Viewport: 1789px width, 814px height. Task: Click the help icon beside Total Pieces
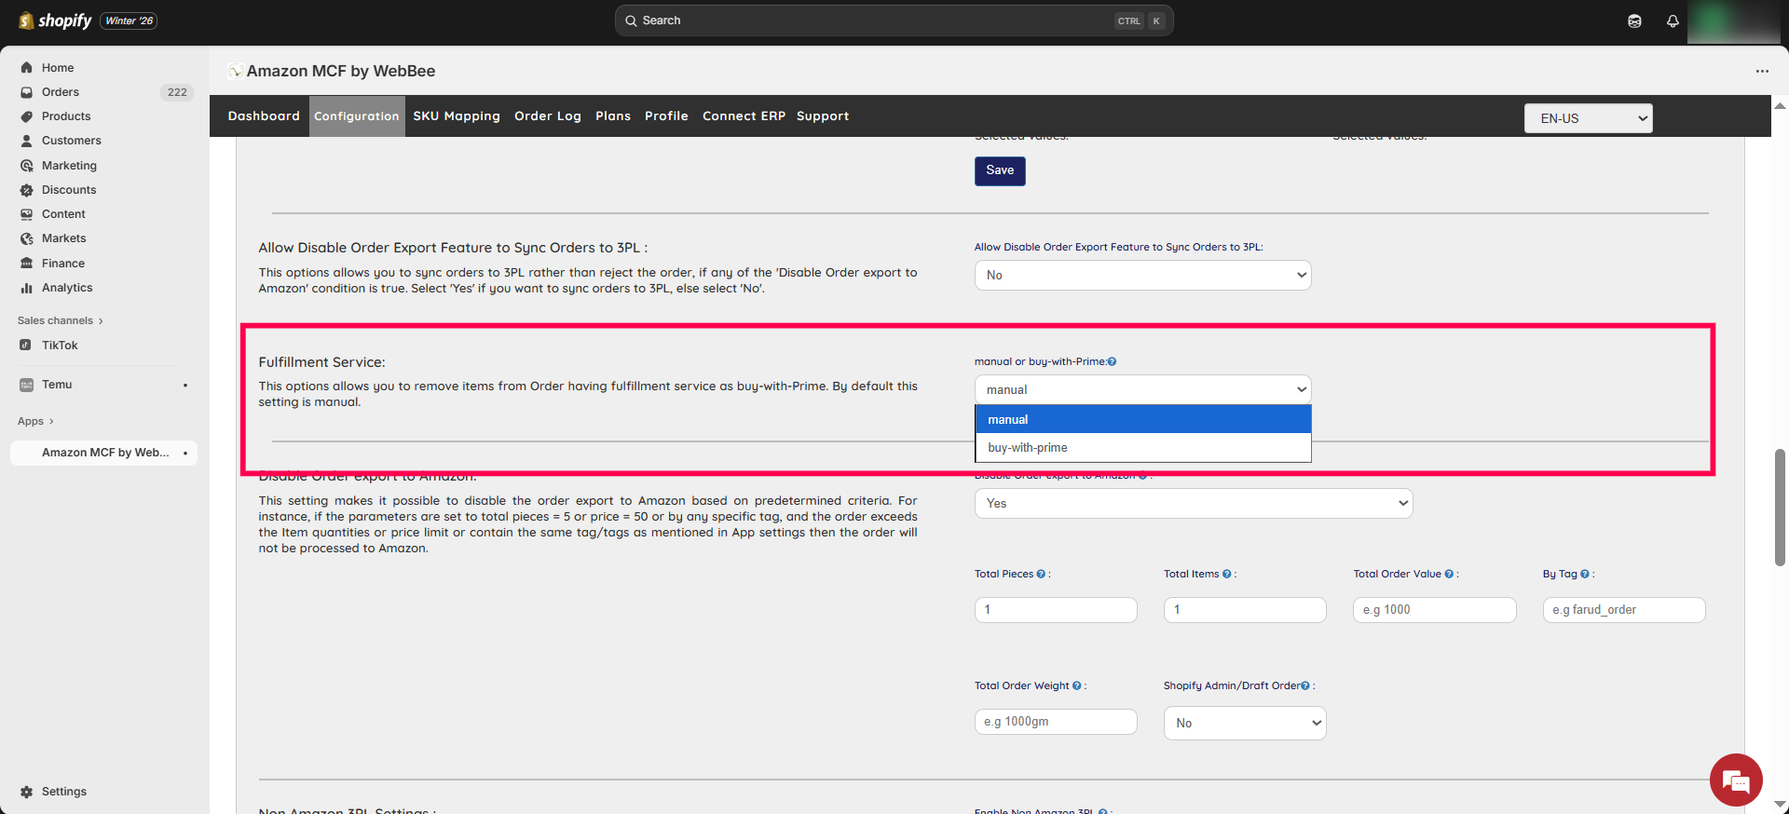tap(1041, 574)
